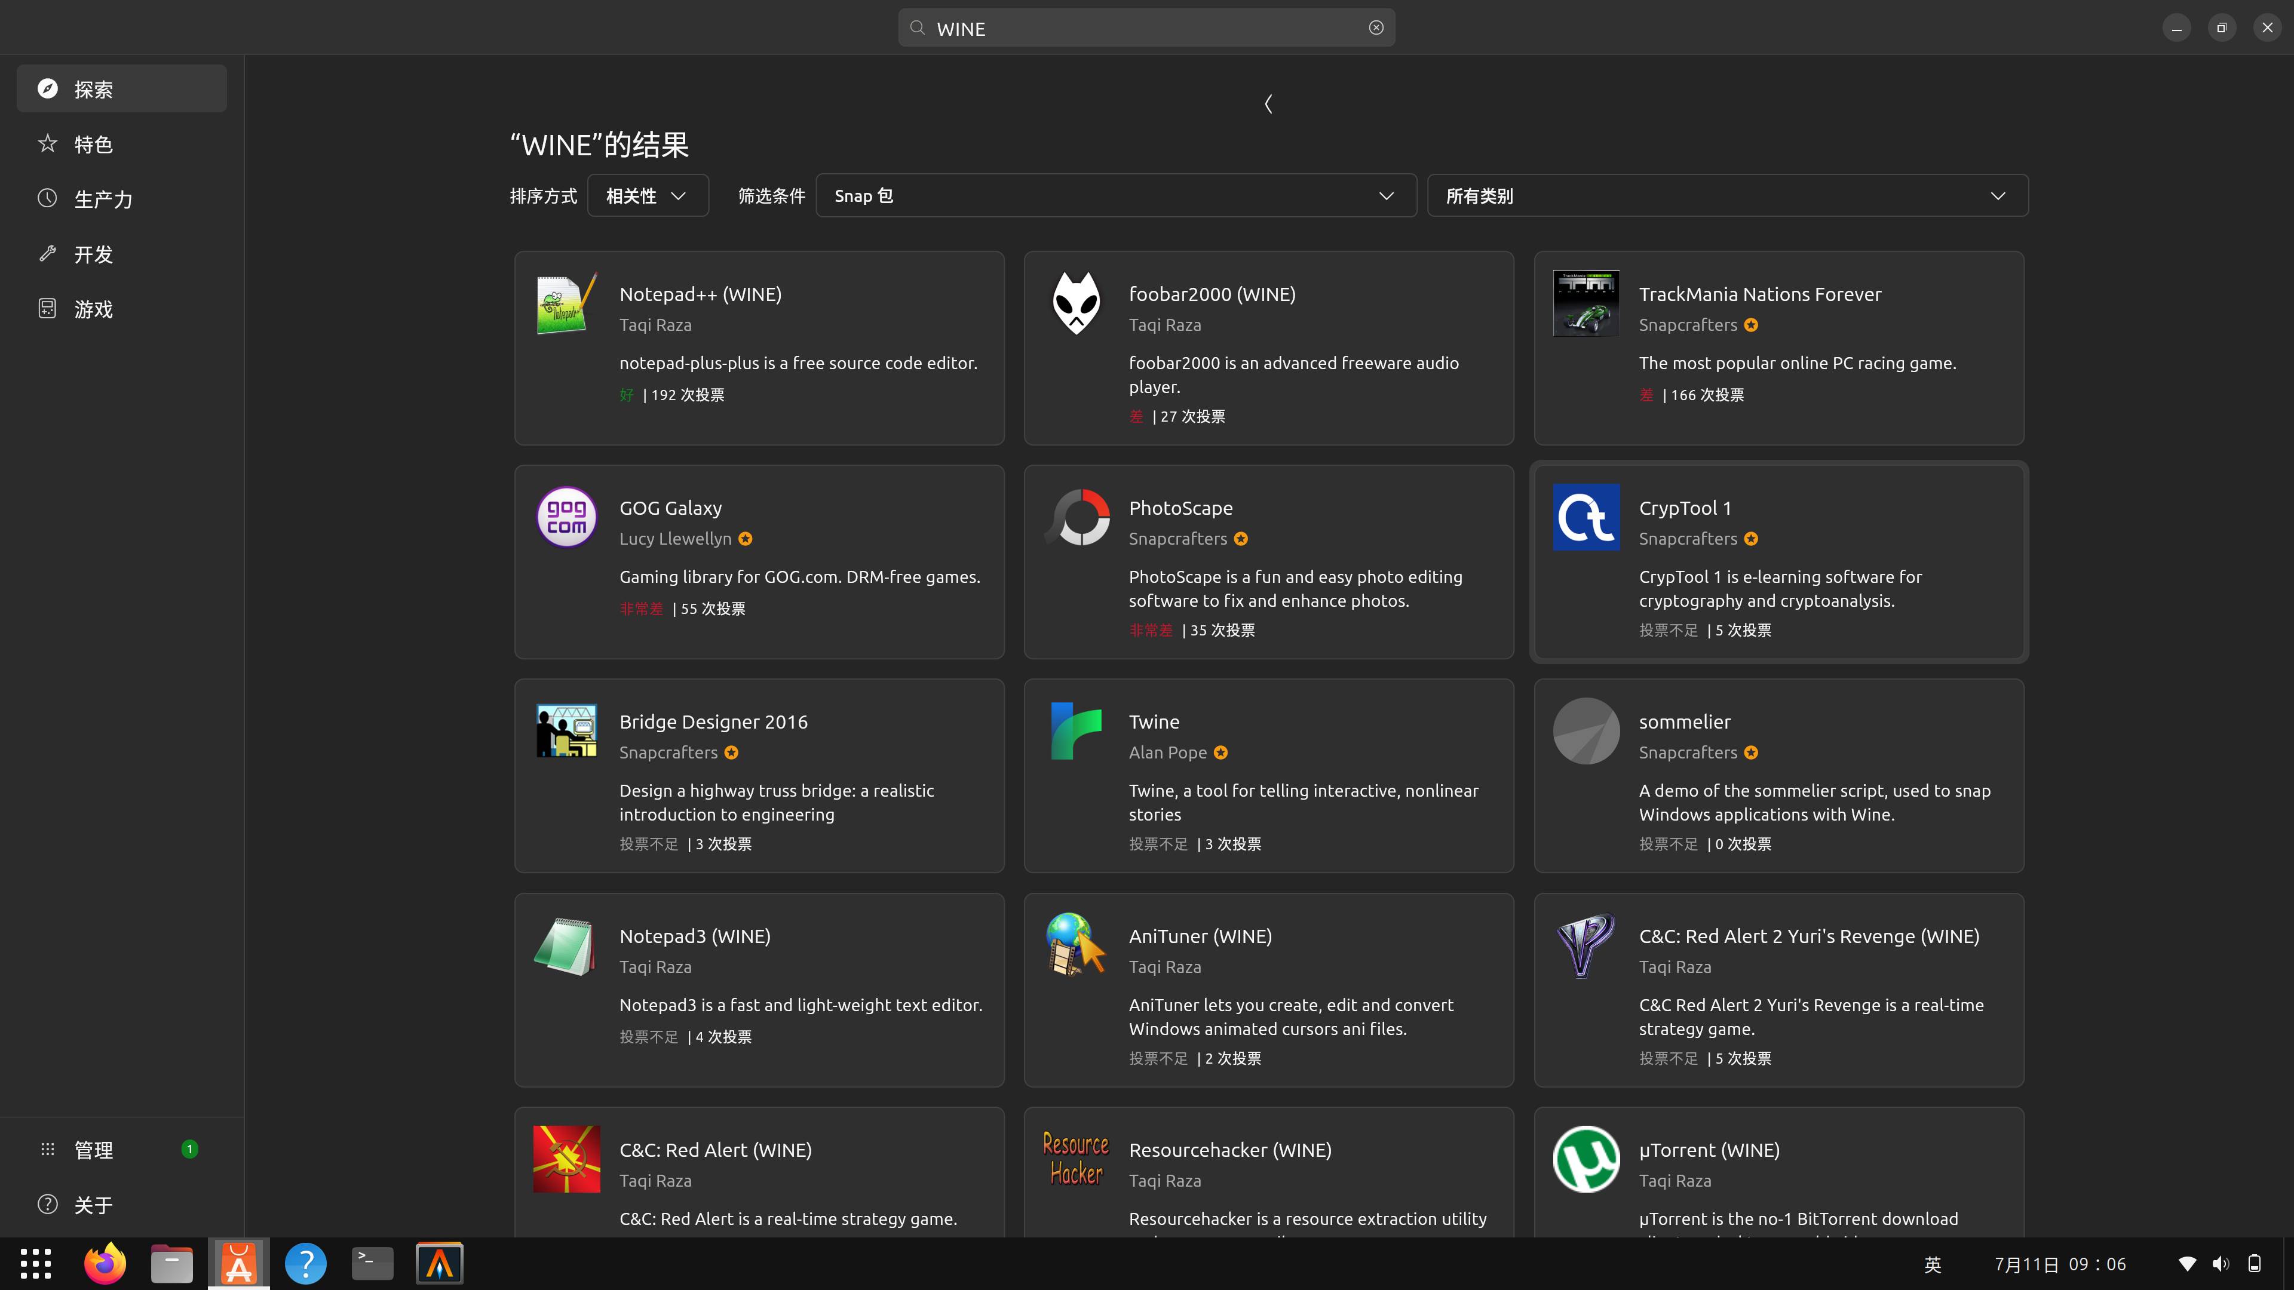Click 'Lucy Llewellyn' publisher name
The height and width of the screenshot is (1290, 2294).
(x=675, y=539)
